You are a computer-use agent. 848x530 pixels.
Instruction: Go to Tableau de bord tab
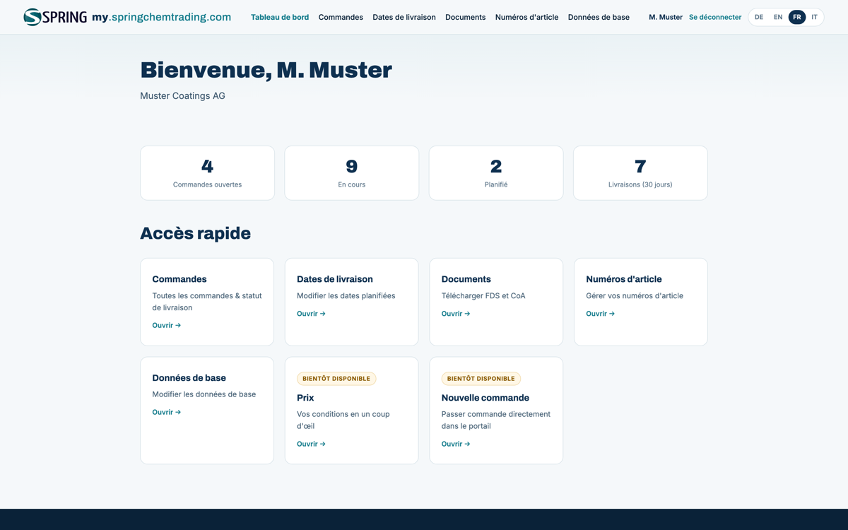click(x=280, y=17)
